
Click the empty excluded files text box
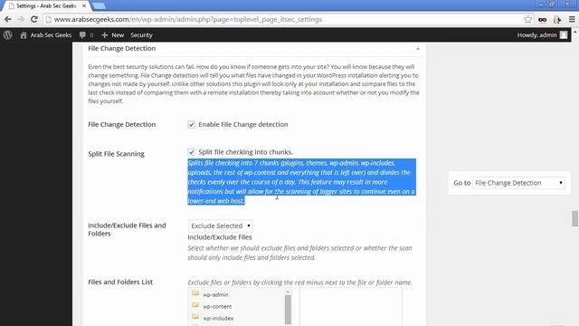click(x=350, y=307)
